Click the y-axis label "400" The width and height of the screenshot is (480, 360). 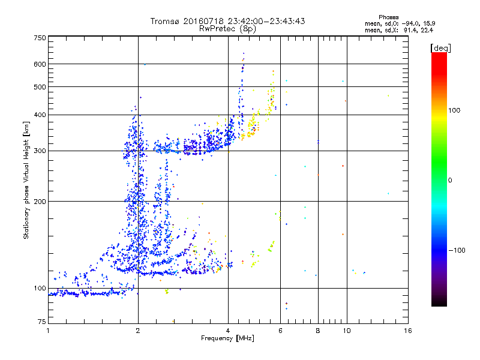[40, 115]
